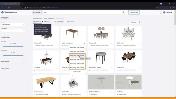The height and width of the screenshot is (99, 176).
Task: Open the Table #19 thumbnail
Action: (x=128, y=34)
